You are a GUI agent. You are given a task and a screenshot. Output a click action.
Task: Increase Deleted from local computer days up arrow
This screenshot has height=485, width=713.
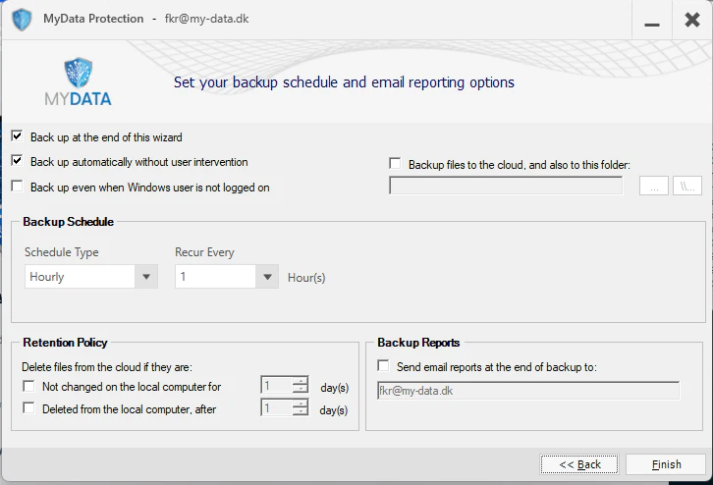click(x=301, y=403)
